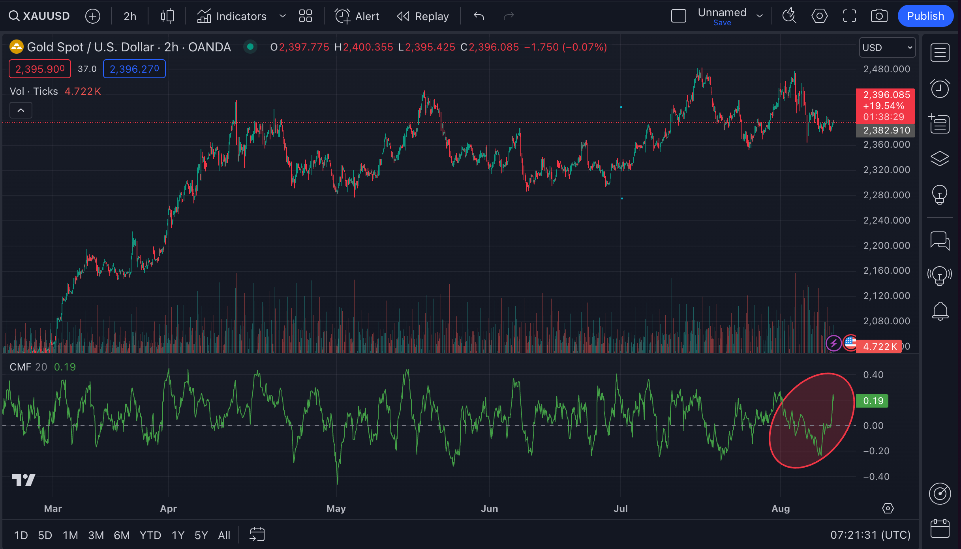Toggle fullscreen mode

pos(849,16)
